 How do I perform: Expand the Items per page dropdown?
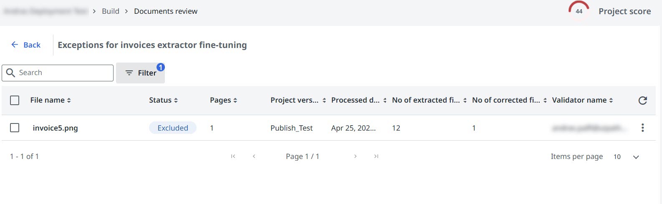636,157
